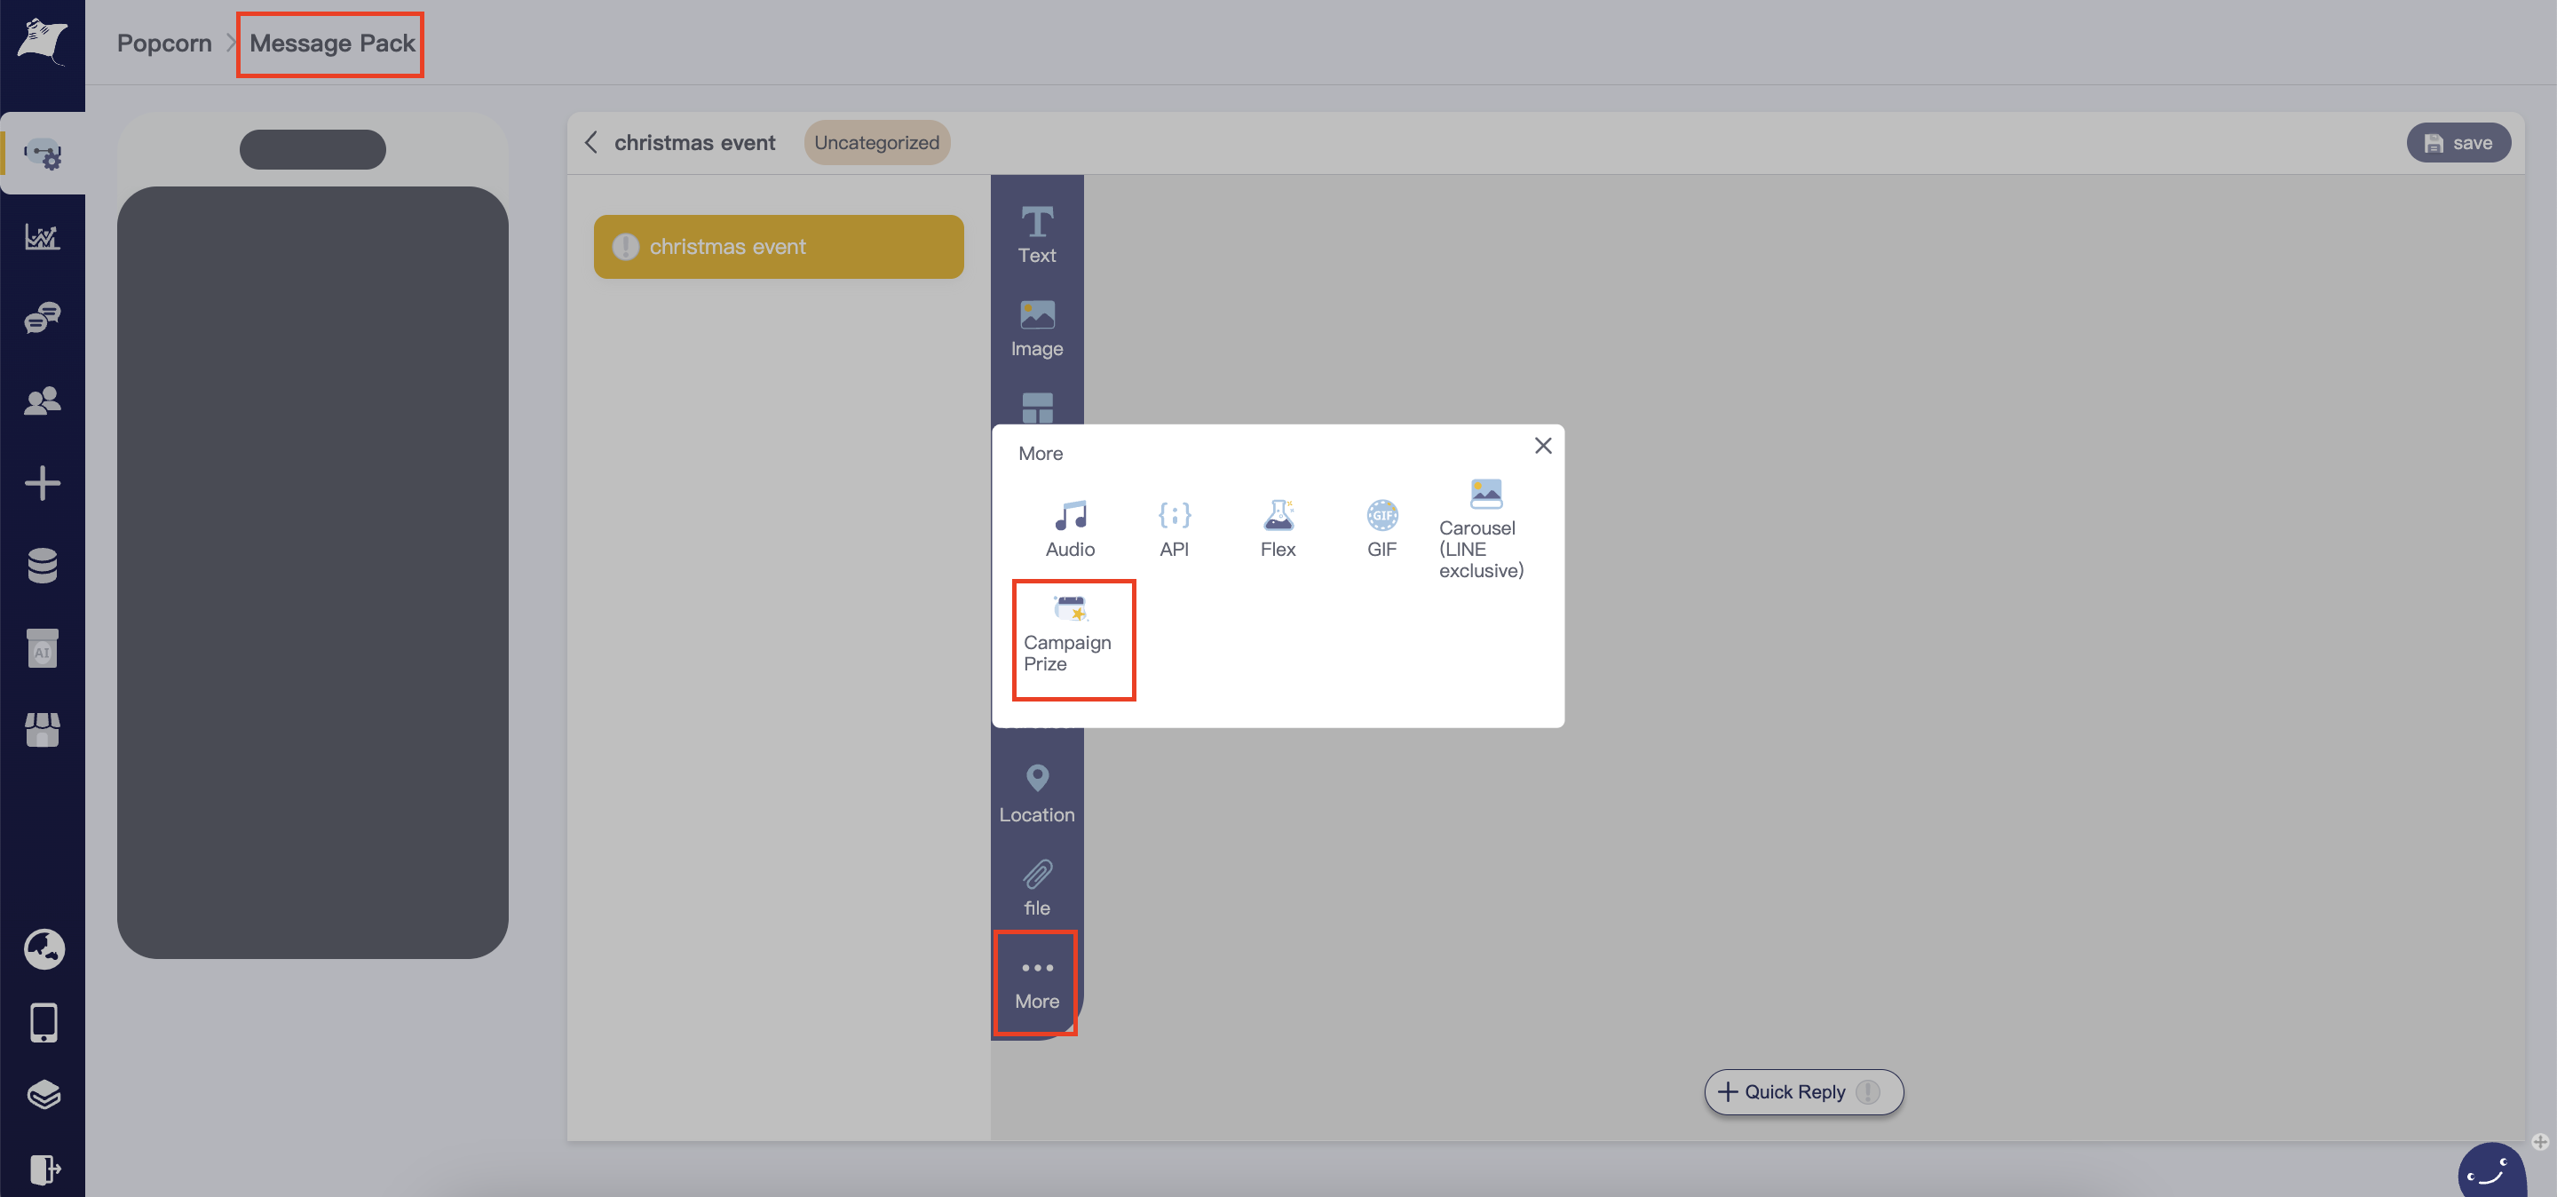
Task: Select the christmas event message item
Action: [779, 246]
